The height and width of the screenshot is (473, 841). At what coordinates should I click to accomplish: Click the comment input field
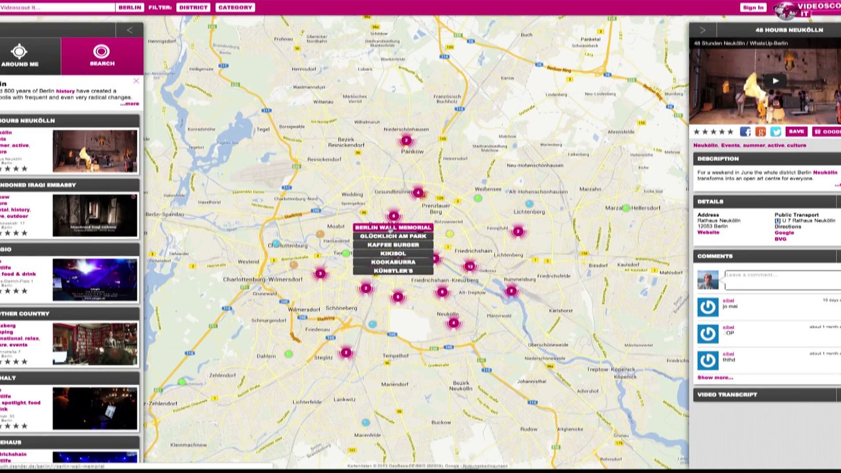coord(783,279)
